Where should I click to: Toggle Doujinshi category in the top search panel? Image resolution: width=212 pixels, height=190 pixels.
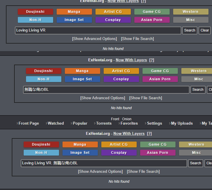pos(35,12)
